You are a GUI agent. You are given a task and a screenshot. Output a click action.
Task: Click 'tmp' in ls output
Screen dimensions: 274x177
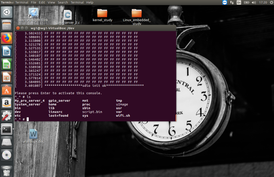click(x=119, y=101)
